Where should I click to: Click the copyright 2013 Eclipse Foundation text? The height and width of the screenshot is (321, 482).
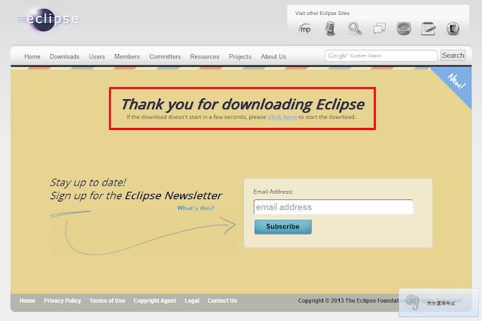click(380, 301)
